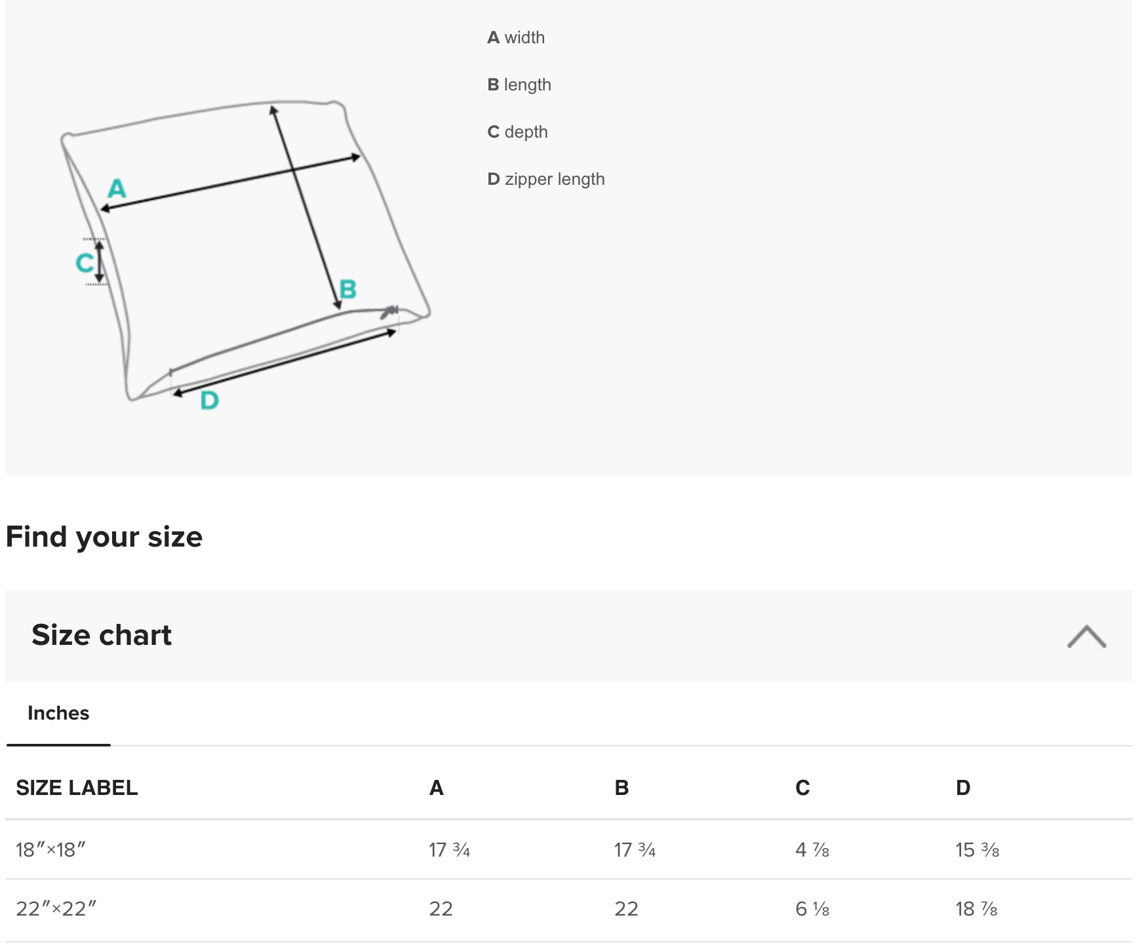Click the 6 ⅛ depth value
This screenshot has height=949, width=1142.
(812, 909)
